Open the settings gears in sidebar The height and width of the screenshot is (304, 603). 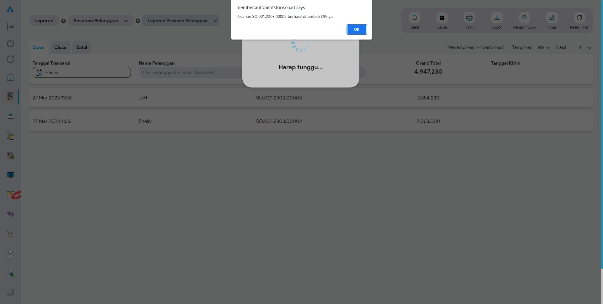point(10,292)
